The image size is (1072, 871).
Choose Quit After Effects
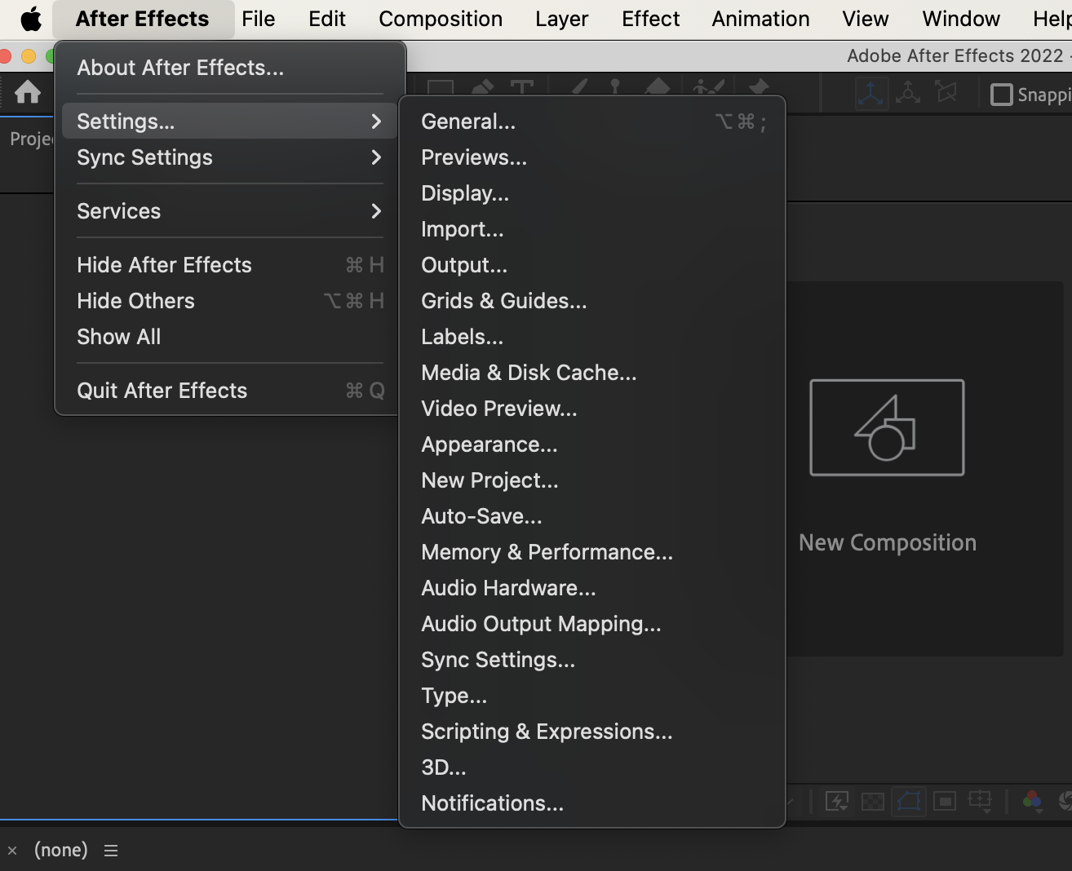click(x=162, y=391)
